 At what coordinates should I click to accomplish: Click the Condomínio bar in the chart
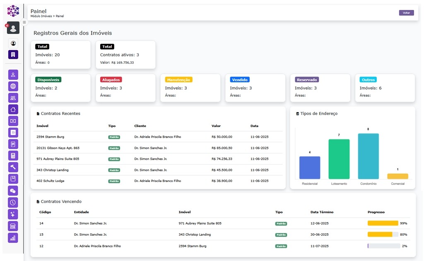[x=368, y=156]
